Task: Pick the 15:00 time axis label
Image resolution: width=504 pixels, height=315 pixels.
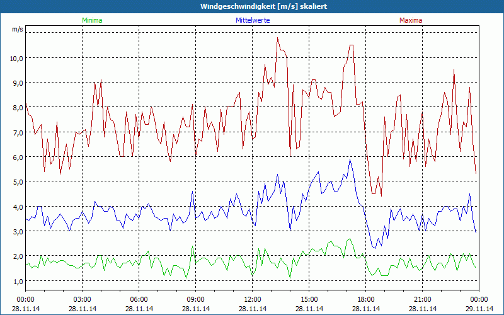Action: point(309,299)
